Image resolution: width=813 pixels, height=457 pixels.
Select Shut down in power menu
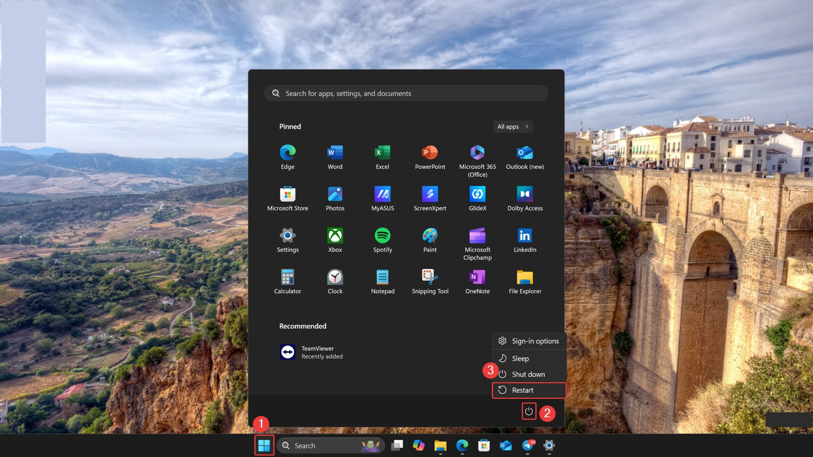pos(529,374)
